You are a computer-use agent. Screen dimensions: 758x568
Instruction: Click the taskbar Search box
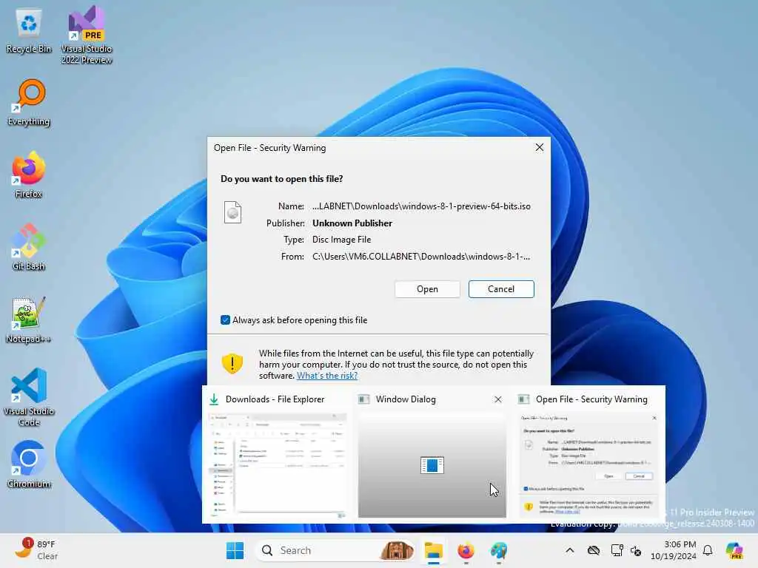click(x=334, y=550)
